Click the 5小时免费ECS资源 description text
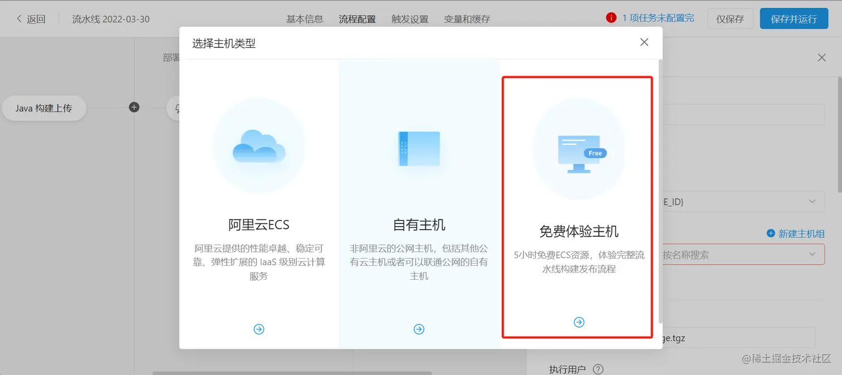Screen dimensions: 842x375 (579, 262)
